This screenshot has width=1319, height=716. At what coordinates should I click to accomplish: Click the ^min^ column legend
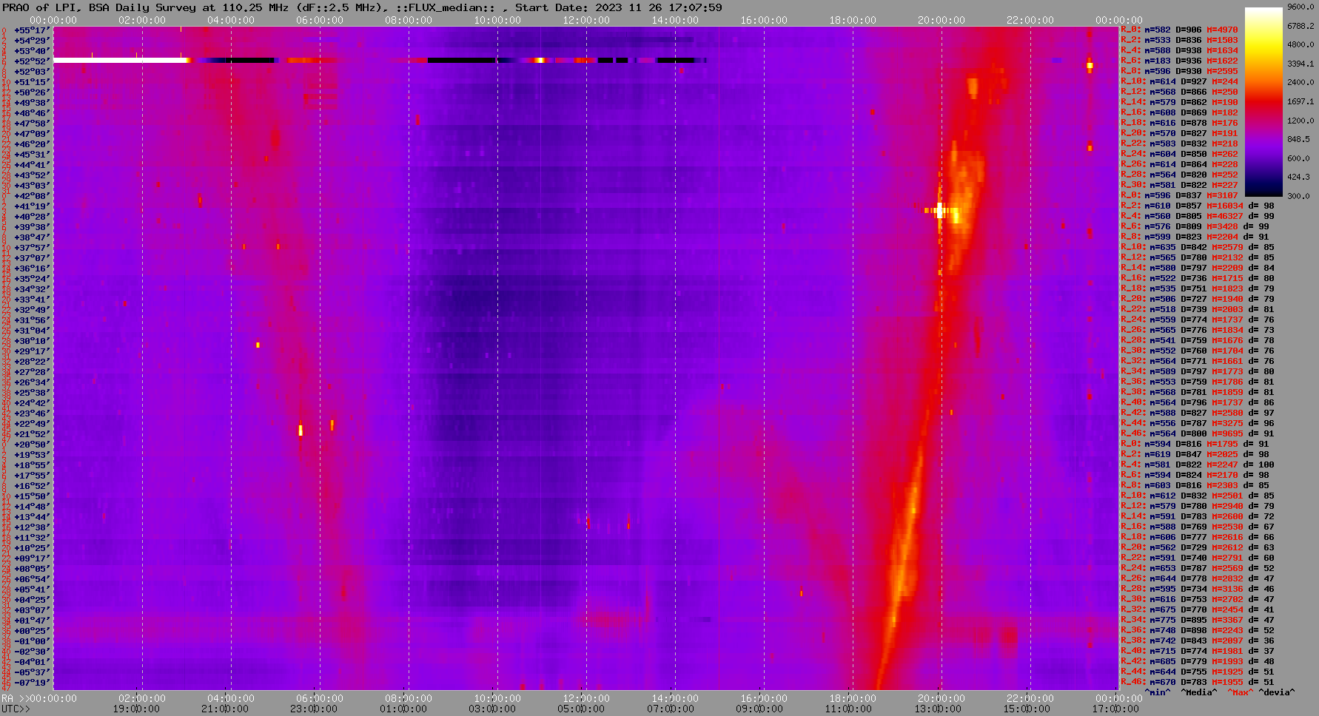pyautogui.click(x=1158, y=692)
